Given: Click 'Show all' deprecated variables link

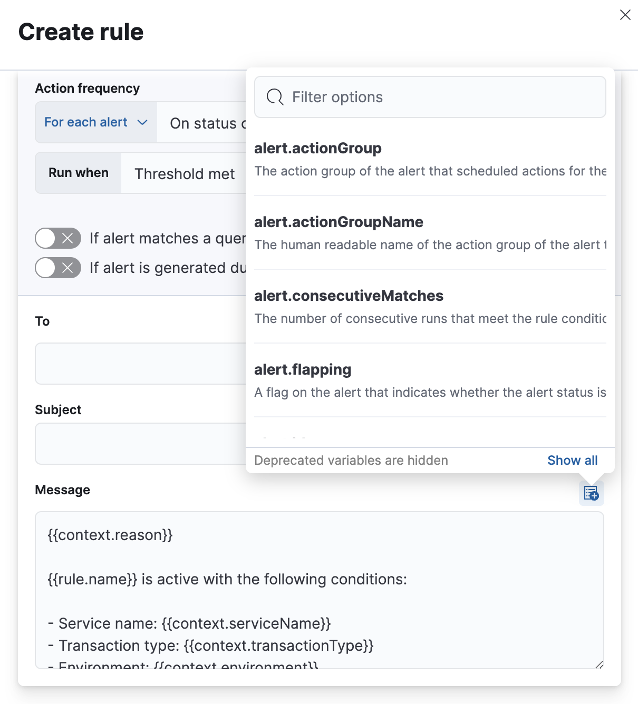Looking at the screenshot, I should pyautogui.click(x=572, y=461).
